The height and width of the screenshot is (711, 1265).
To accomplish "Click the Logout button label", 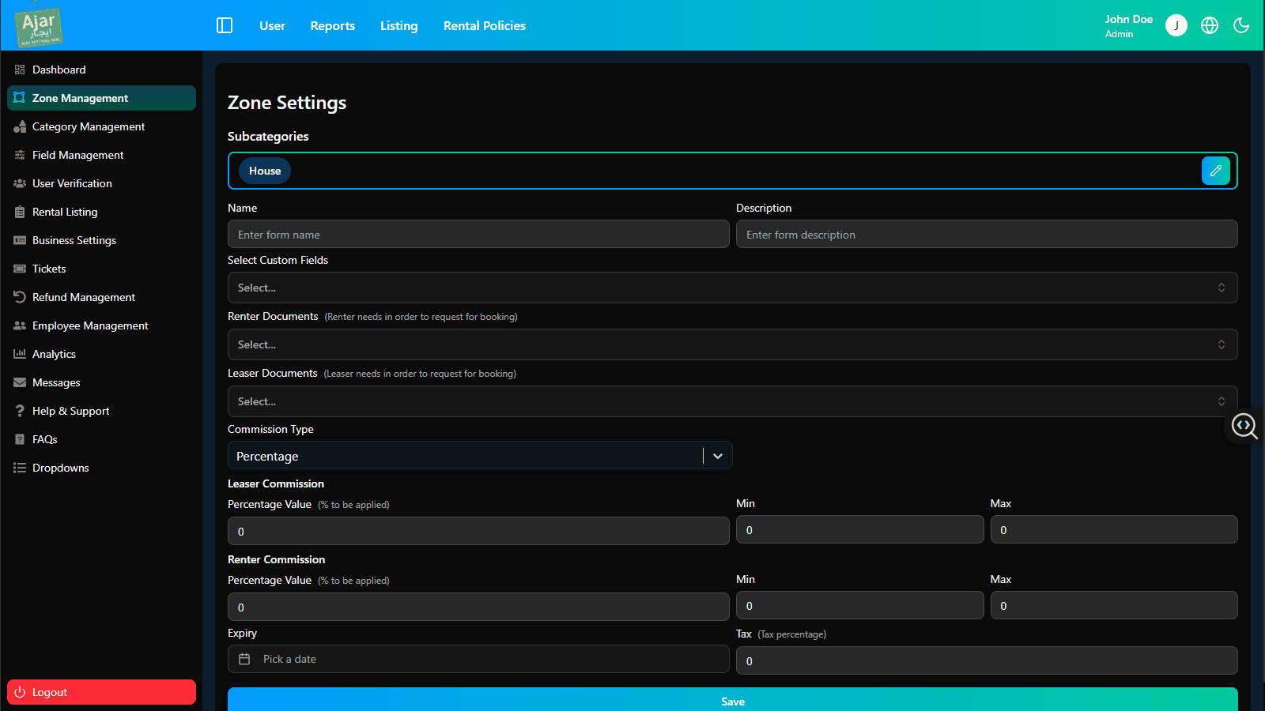I will coord(50,692).
